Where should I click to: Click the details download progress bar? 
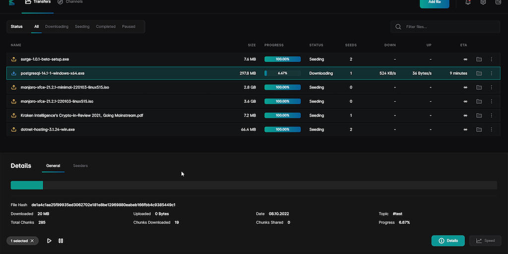click(x=254, y=185)
